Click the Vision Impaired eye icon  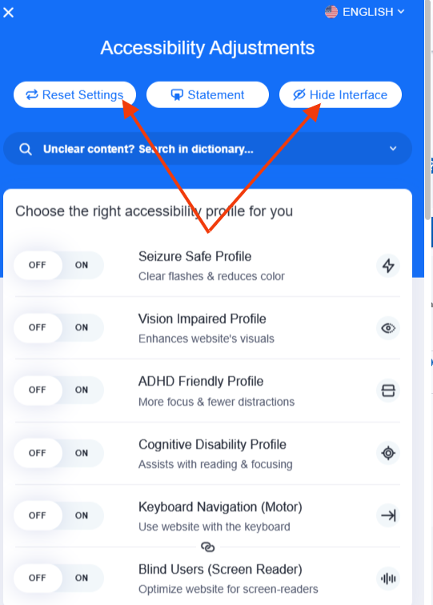[x=388, y=328]
